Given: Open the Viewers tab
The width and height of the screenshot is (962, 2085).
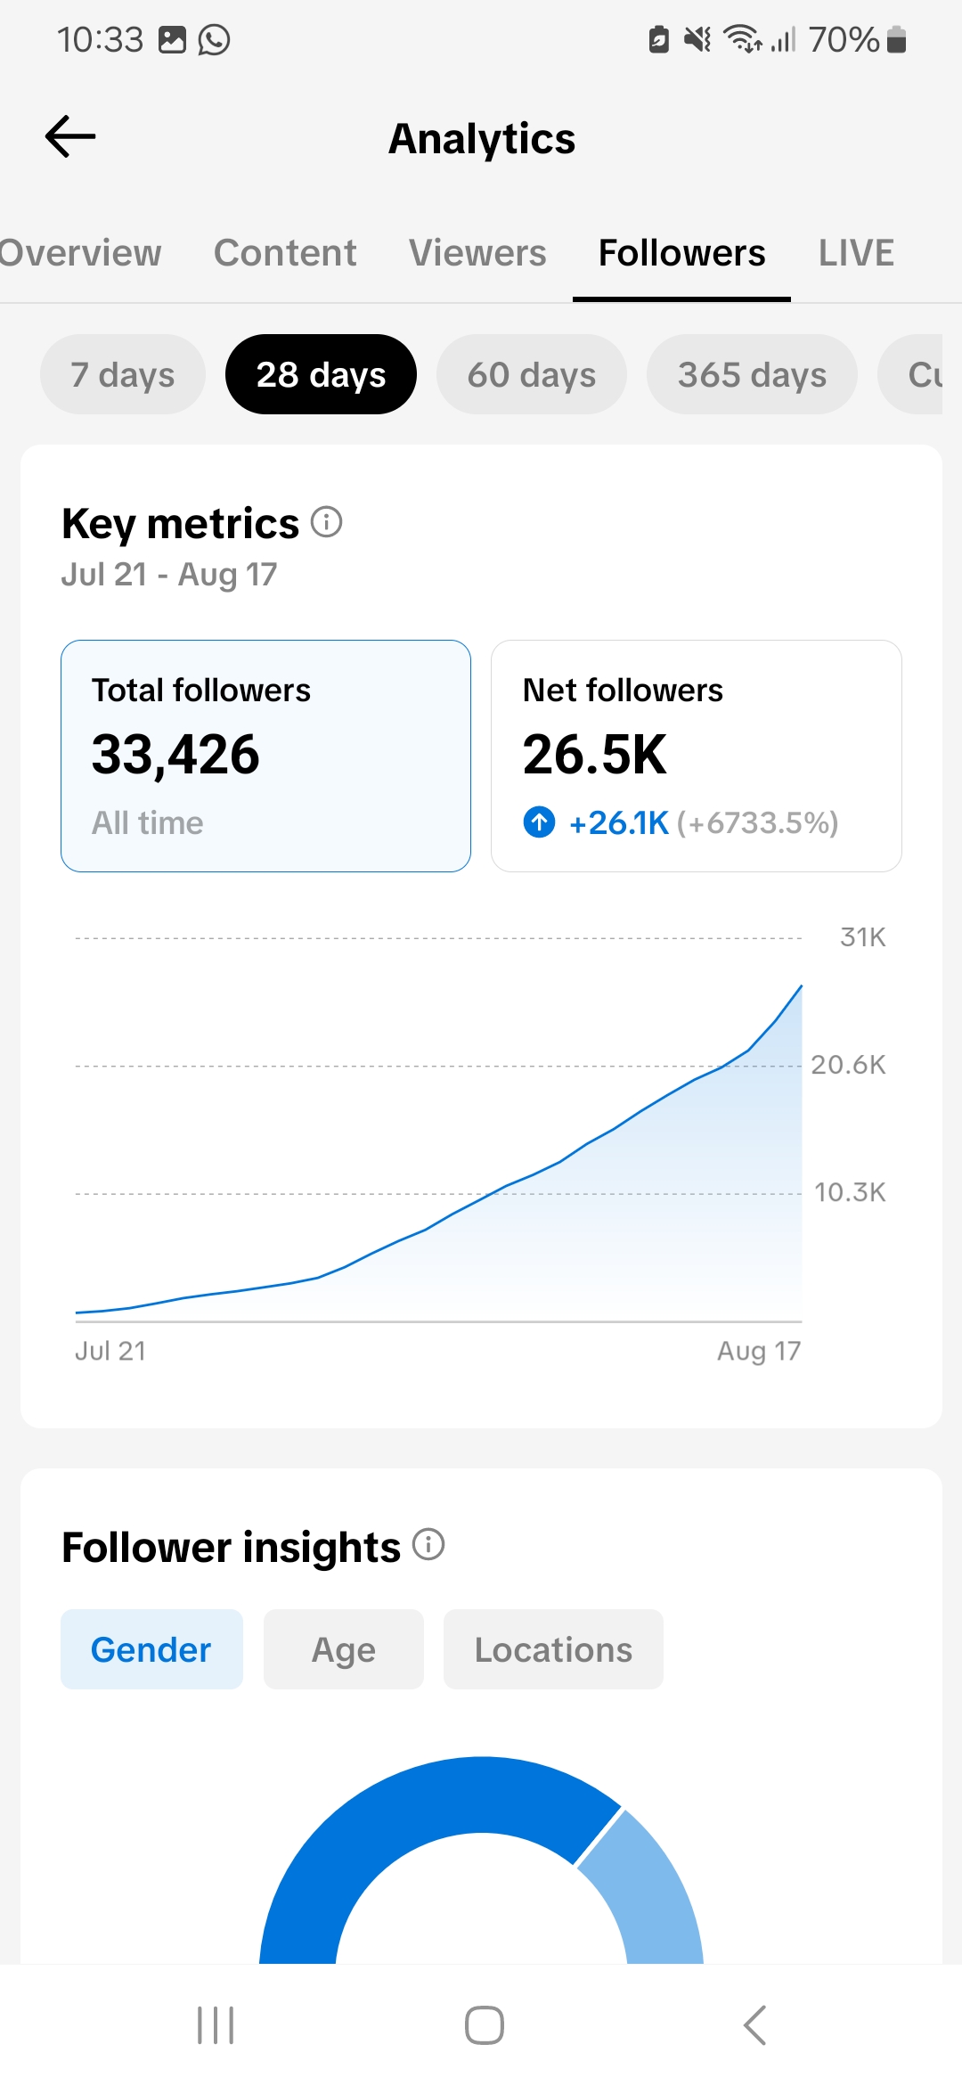Looking at the screenshot, I should click(477, 253).
